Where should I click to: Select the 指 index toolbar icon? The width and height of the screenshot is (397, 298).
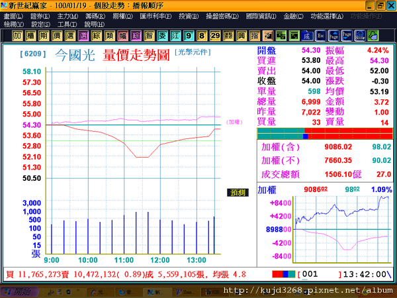coord(255,36)
